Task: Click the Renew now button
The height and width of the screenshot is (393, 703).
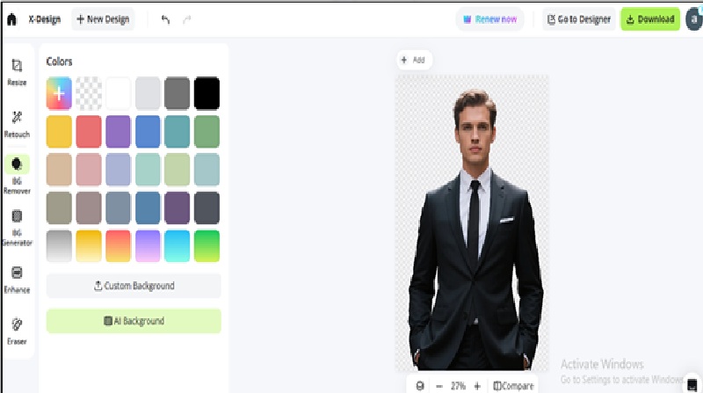Action: click(x=489, y=19)
